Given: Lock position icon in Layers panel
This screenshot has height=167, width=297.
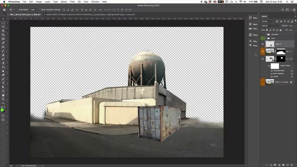Looking at the screenshot, I should [x=274, y=30].
